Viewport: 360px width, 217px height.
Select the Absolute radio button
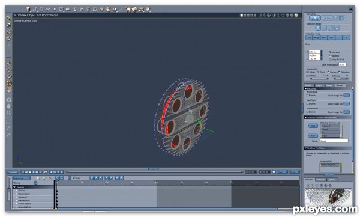pyautogui.click(x=330, y=52)
